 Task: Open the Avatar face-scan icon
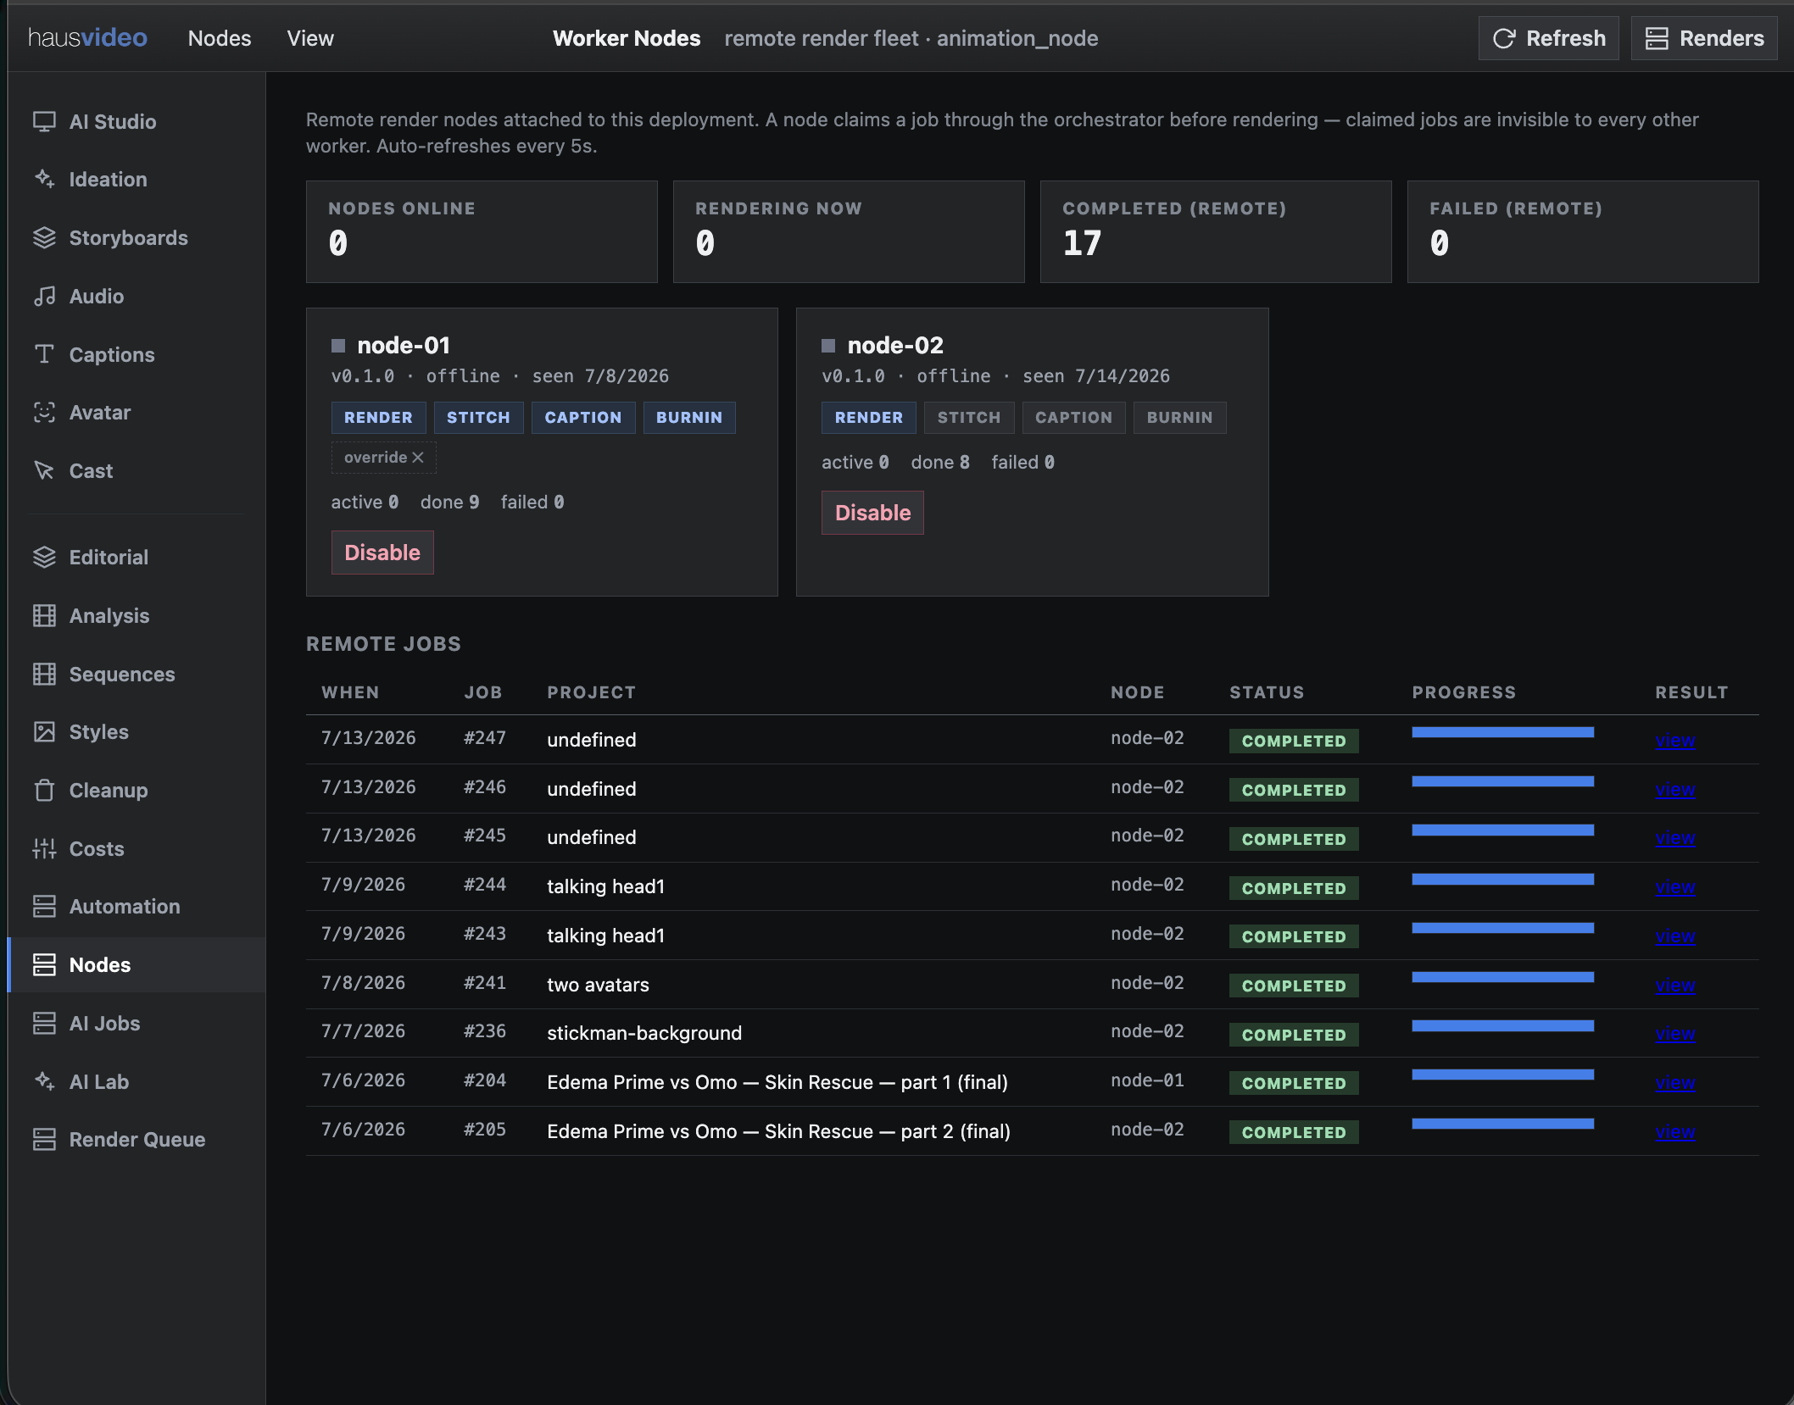[x=44, y=412]
